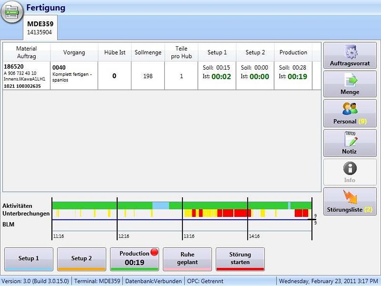
Task: Click the grayed-out Info icon
Action: click(350, 168)
